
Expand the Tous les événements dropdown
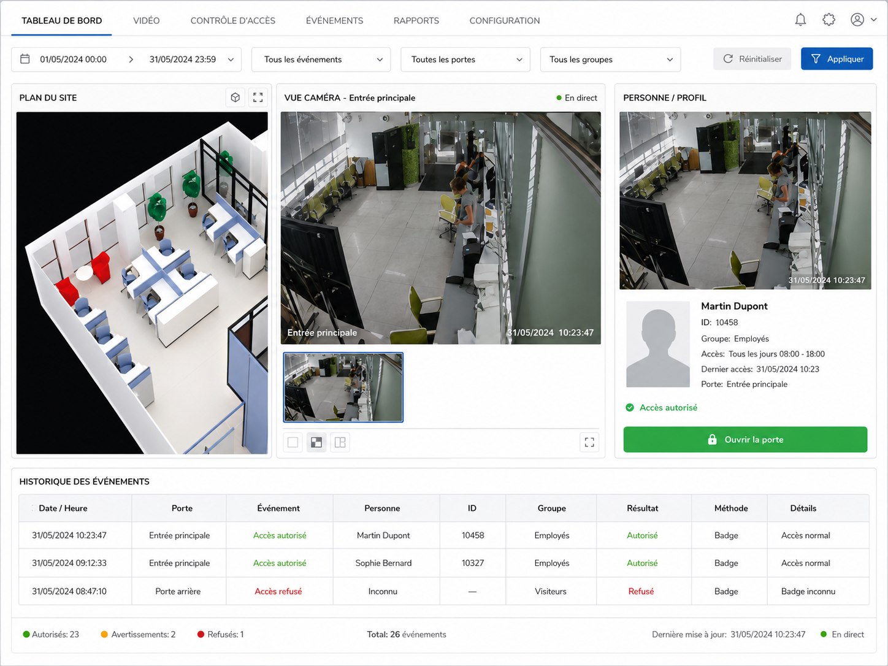[x=321, y=59]
